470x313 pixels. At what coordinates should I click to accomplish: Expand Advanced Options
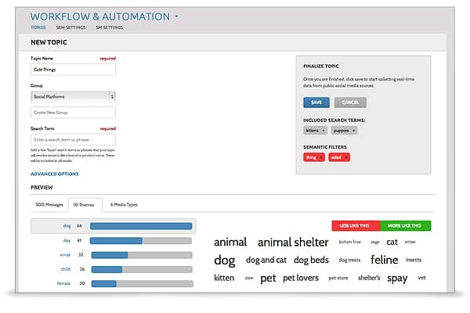(54, 174)
